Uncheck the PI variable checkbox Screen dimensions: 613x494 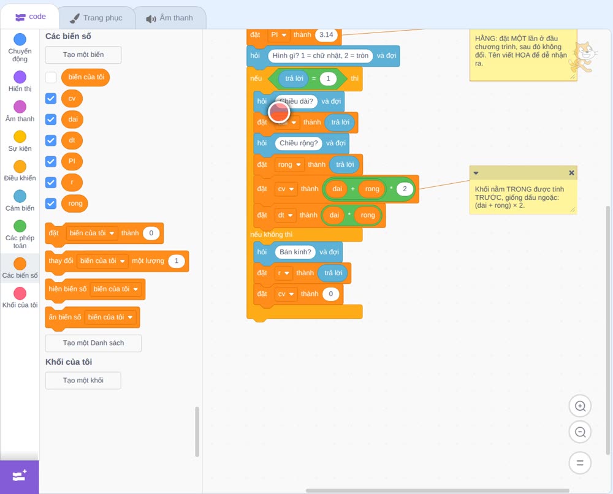click(x=51, y=161)
